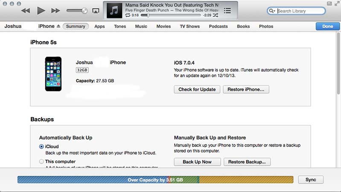Click the song title Mama Said Knock You Out

(172, 5)
